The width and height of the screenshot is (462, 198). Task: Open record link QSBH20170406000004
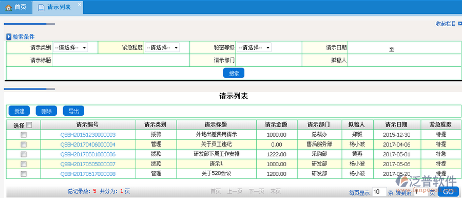pos(88,145)
